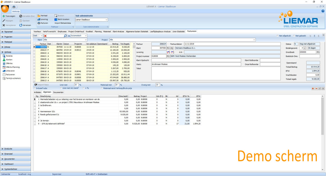Click the help question mark icon

tap(323, 11)
